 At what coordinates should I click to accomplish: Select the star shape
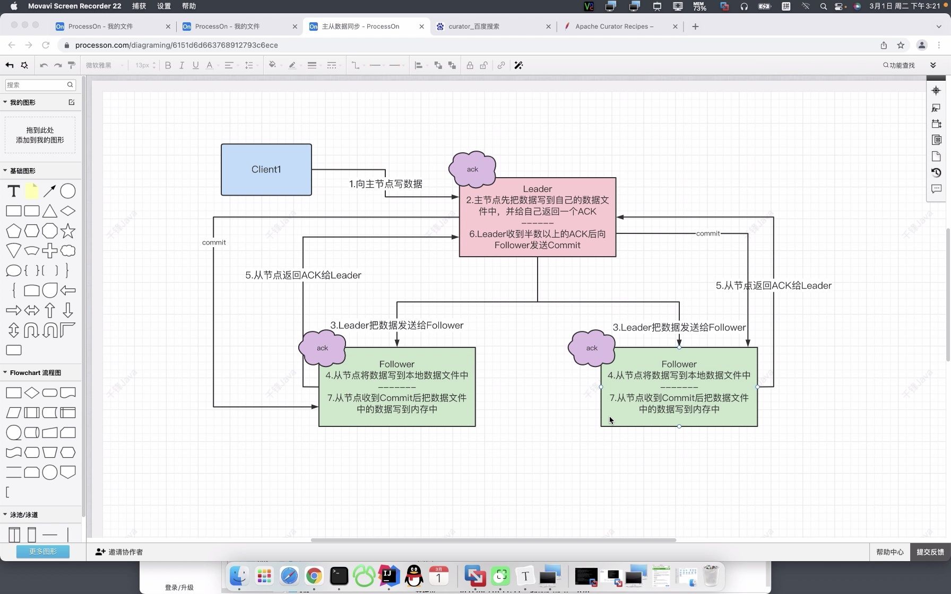68,231
